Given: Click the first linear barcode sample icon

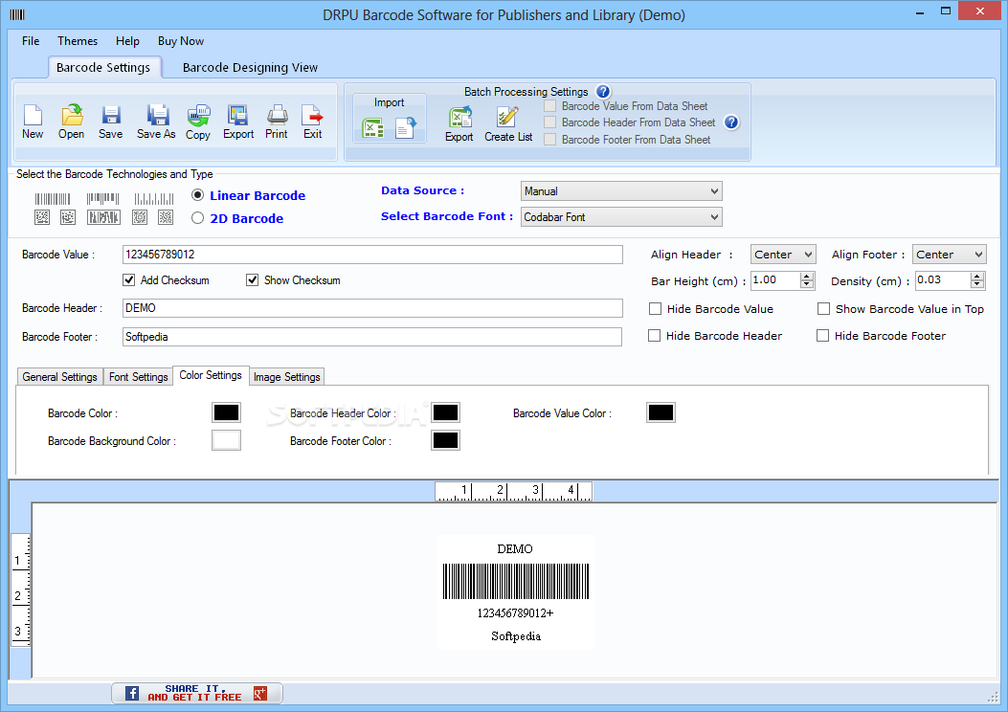Looking at the screenshot, I should point(53,199).
